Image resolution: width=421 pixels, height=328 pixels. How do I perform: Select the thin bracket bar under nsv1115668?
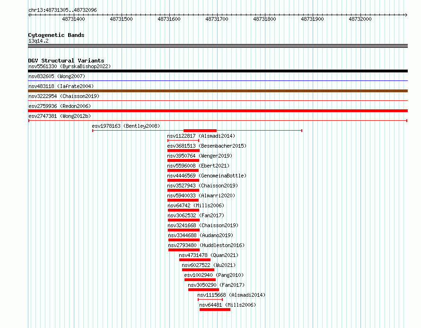tap(210, 300)
